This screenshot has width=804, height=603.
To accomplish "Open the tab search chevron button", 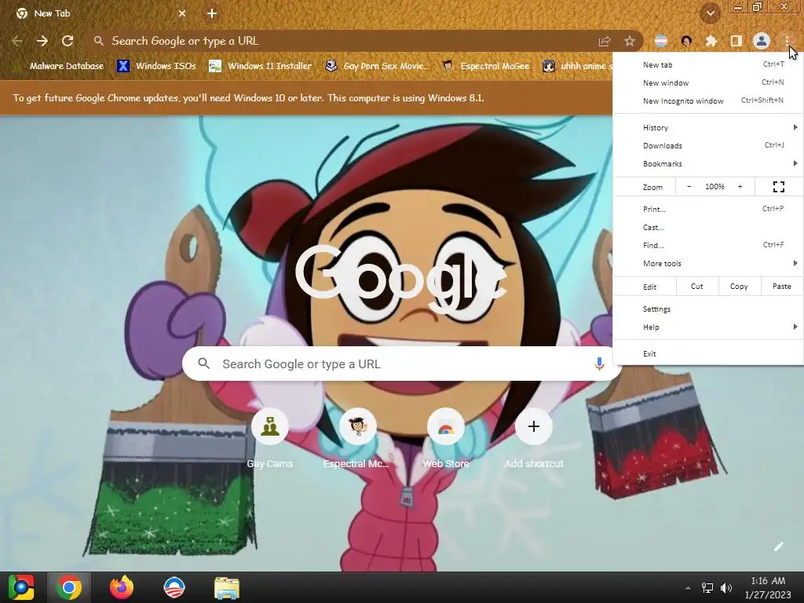I will click(710, 14).
